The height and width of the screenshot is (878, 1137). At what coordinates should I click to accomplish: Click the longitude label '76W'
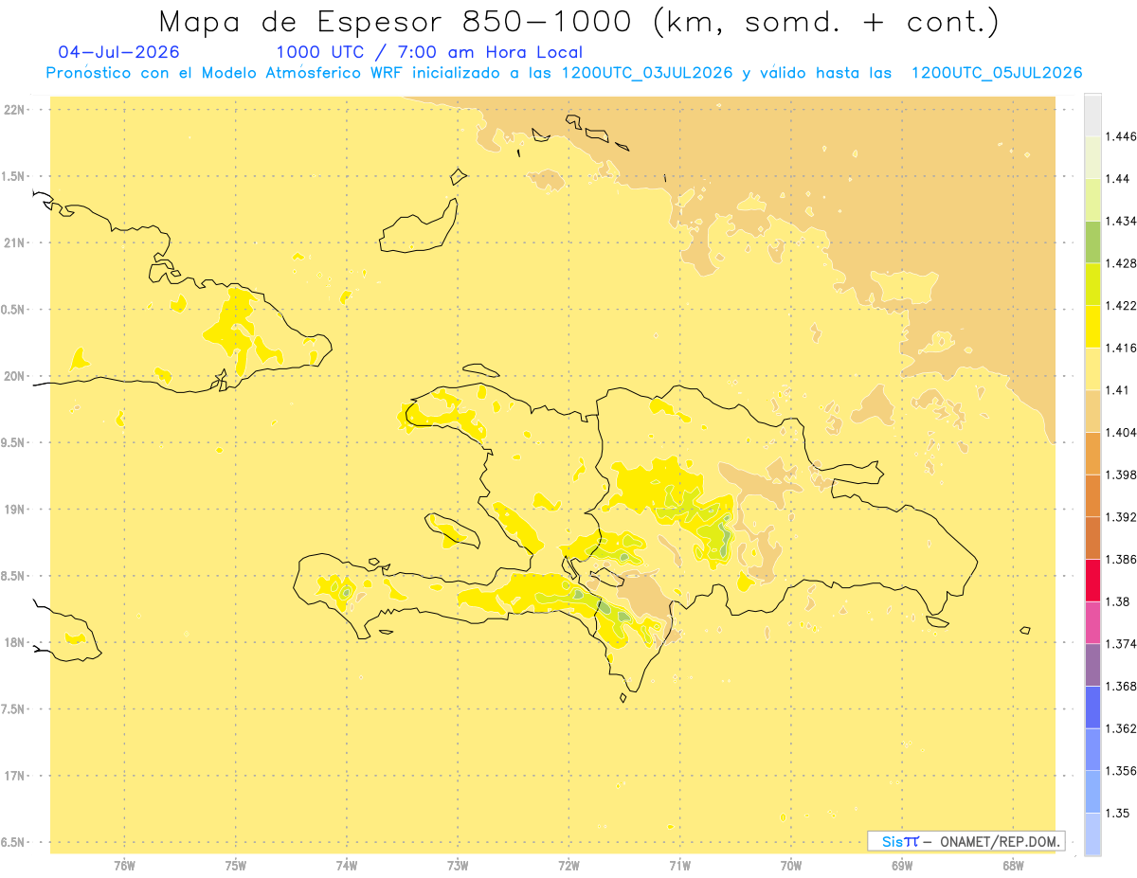124,866
